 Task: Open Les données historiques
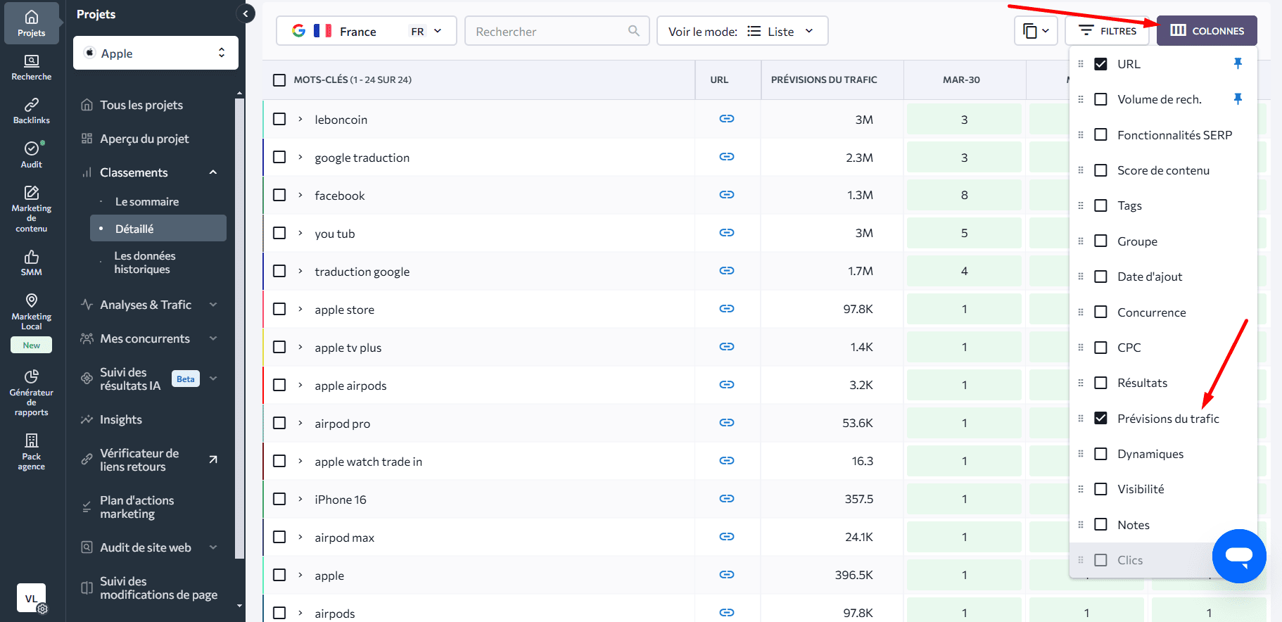pyautogui.click(x=145, y=262)
